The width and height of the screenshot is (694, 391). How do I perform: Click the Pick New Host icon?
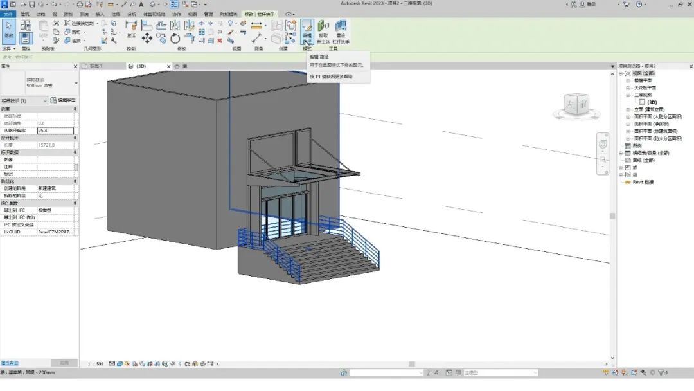click(323, 32)
